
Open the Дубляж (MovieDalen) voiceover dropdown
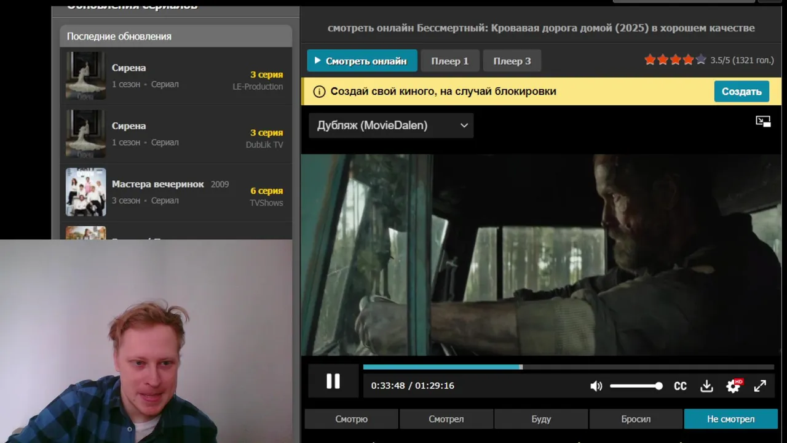coord(391,126)
